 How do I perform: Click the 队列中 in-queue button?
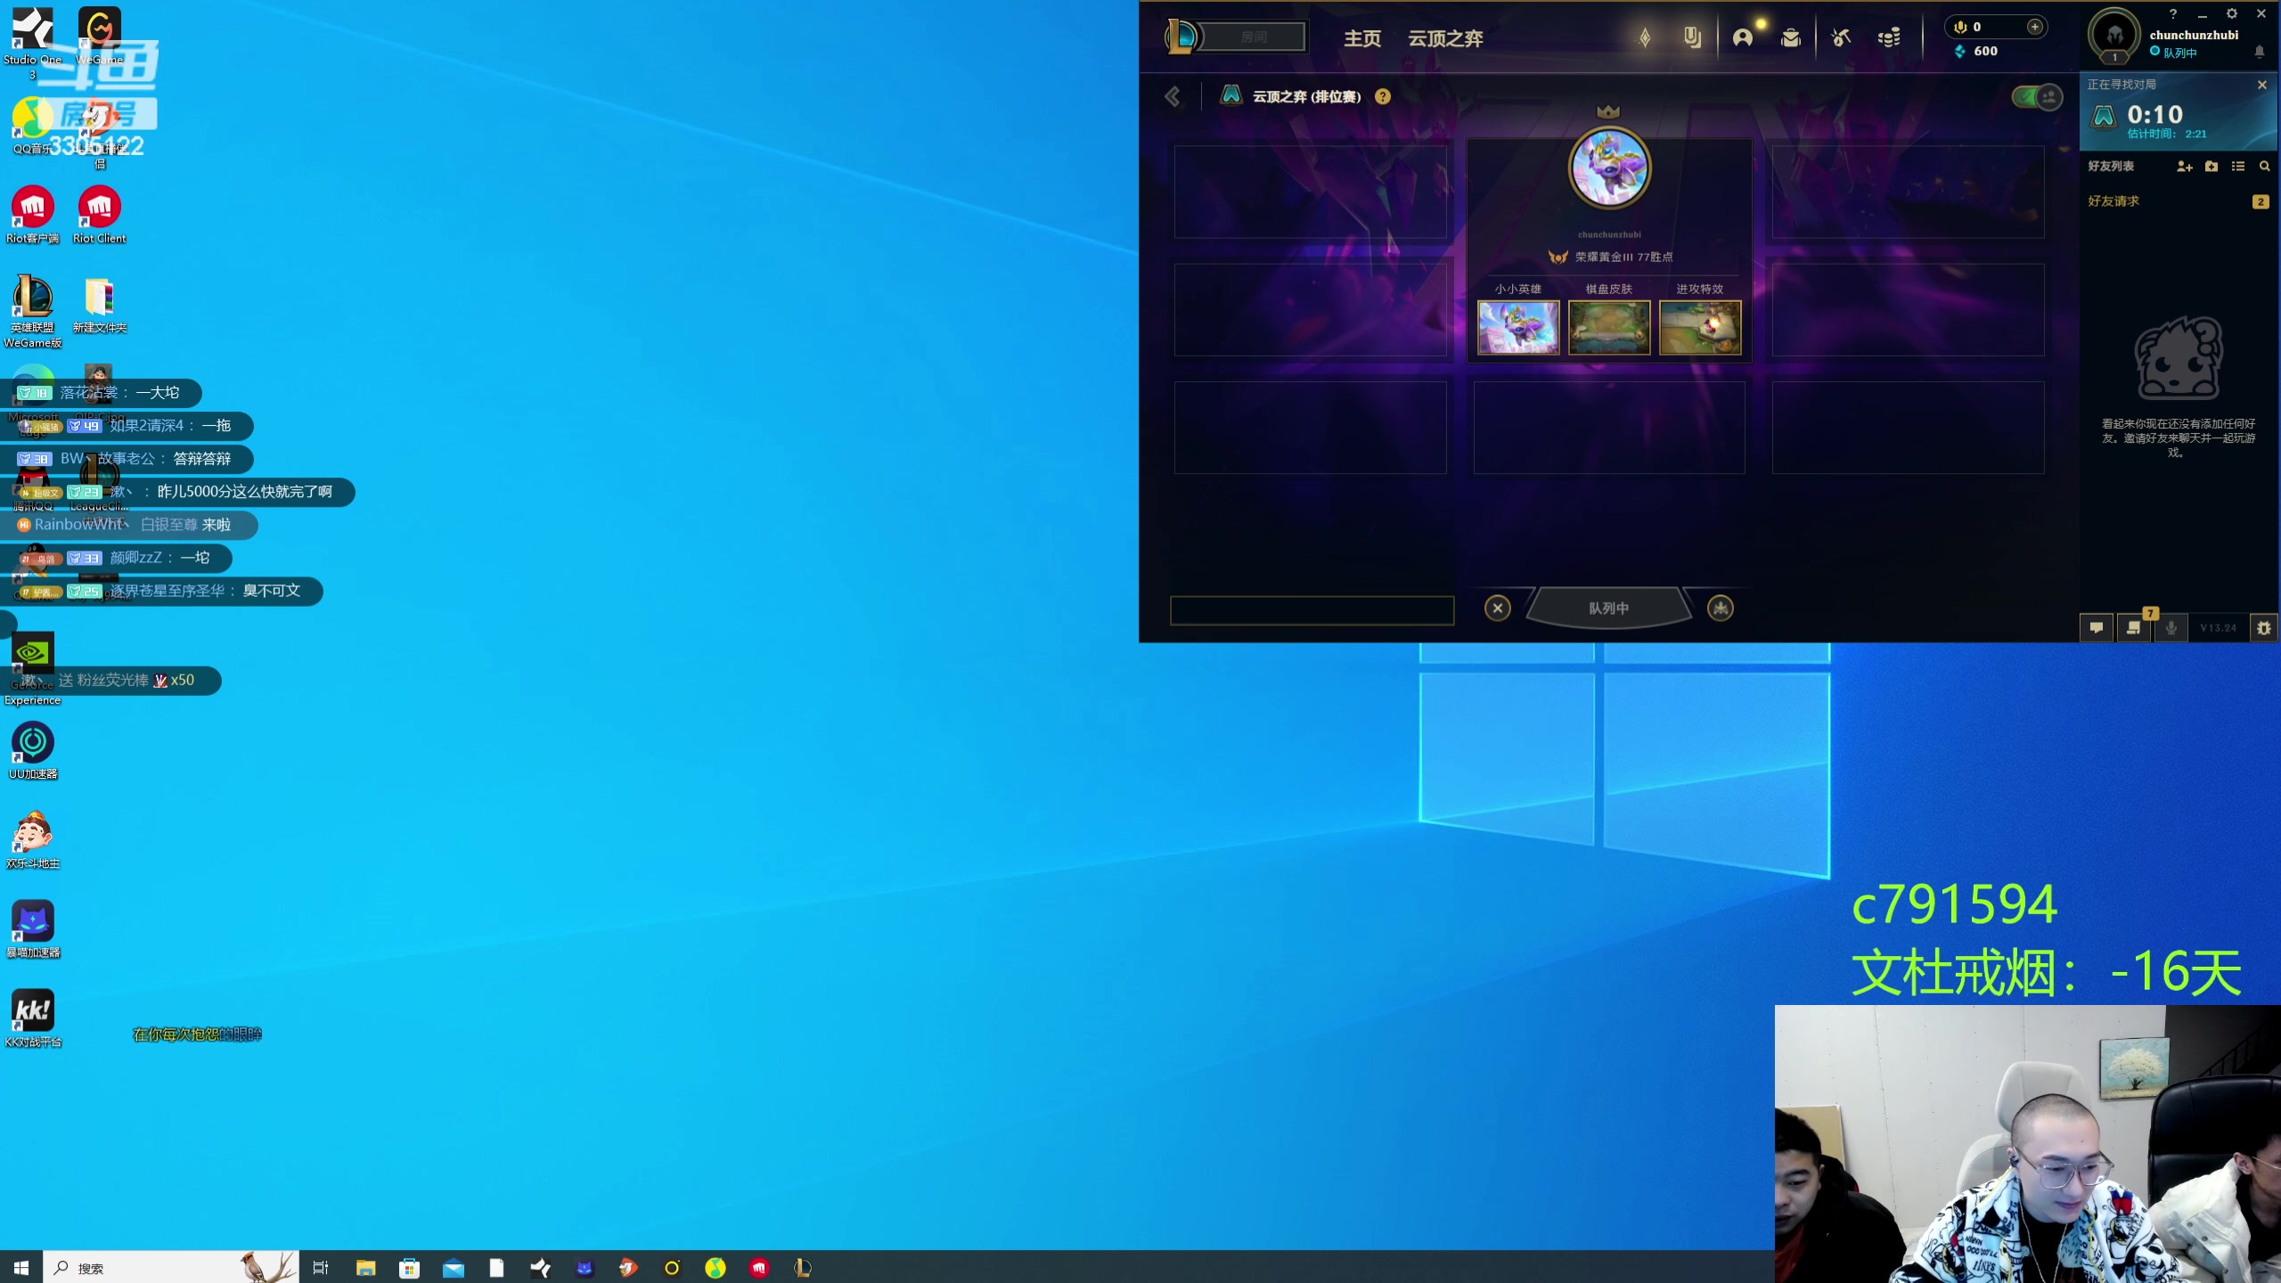click(1609, 608)
